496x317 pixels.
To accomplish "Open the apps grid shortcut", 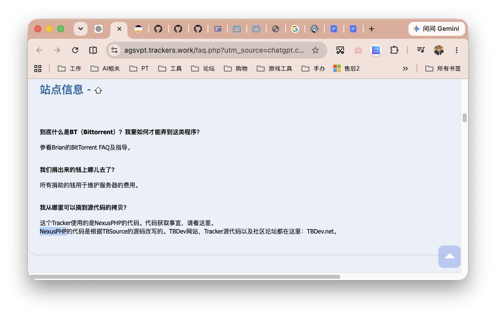I will coord(38,69).
